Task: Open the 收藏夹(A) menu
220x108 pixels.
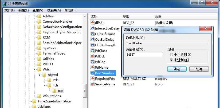Action: (54, 10)
